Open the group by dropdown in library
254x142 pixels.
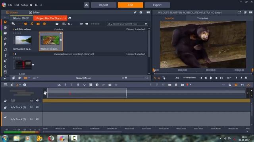tap(63, 24)
